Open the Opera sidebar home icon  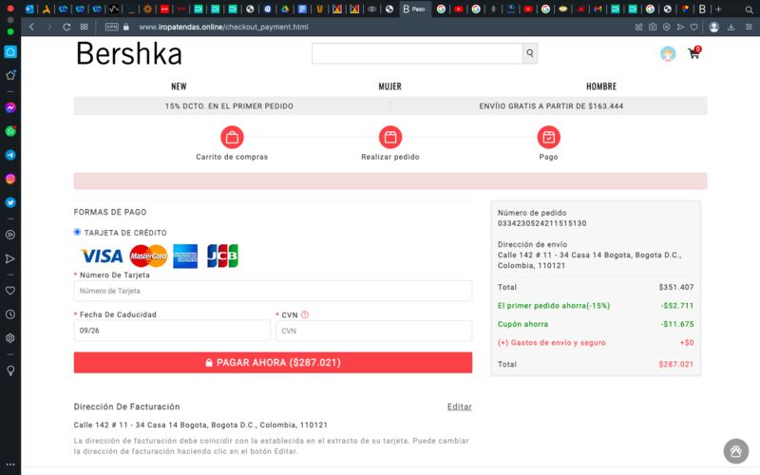click(10, 52)
